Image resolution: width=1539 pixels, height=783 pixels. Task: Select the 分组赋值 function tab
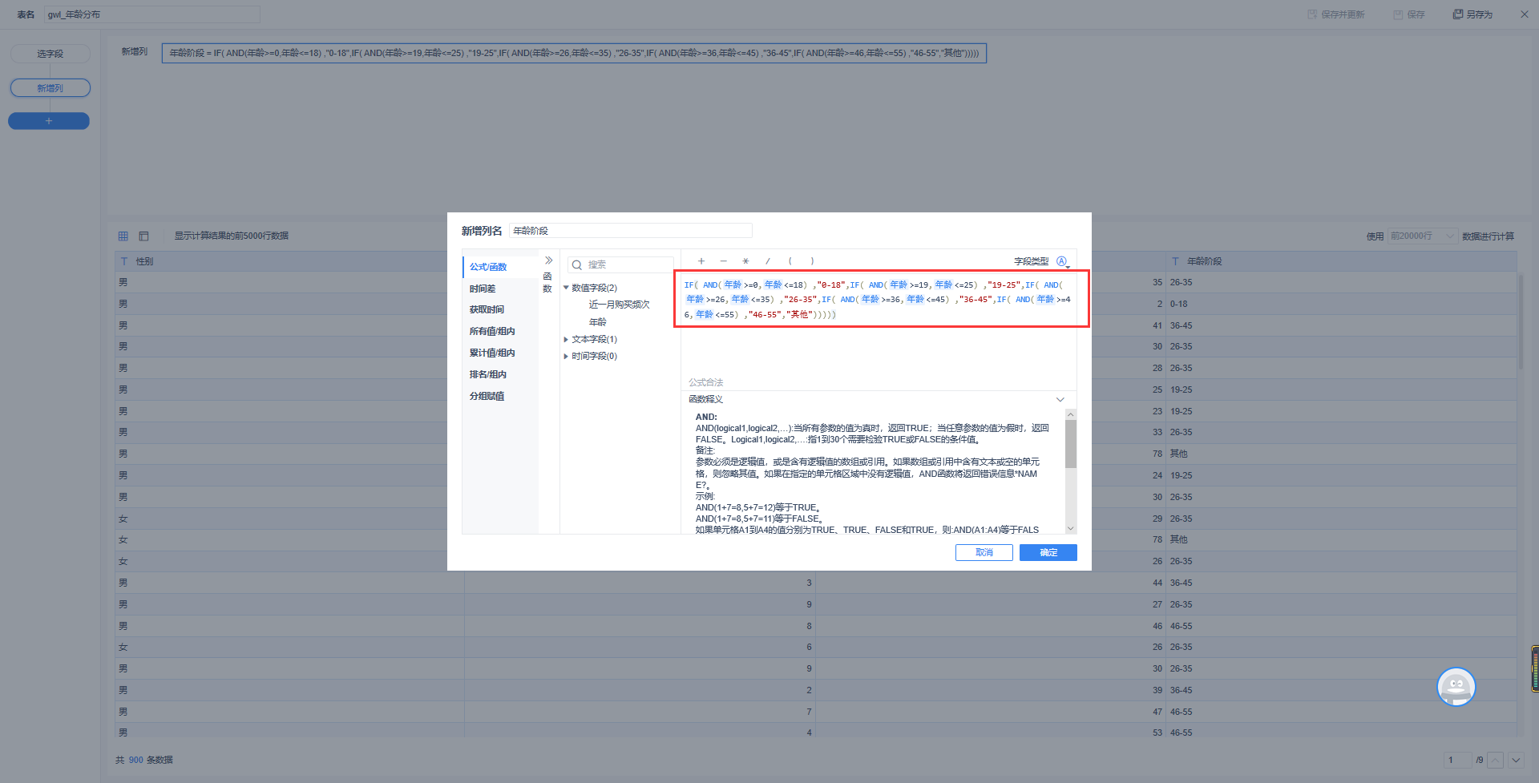coord(487,396)
